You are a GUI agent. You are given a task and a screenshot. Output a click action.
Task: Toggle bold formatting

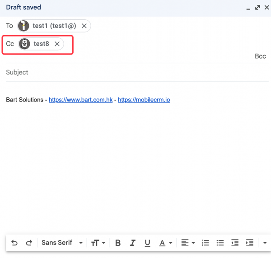click(118, 243)
